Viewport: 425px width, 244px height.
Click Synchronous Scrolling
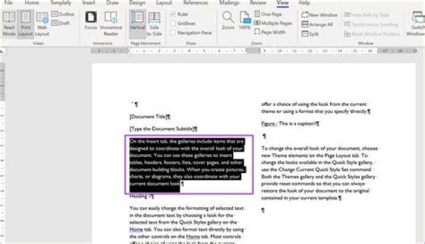[371, 24]
